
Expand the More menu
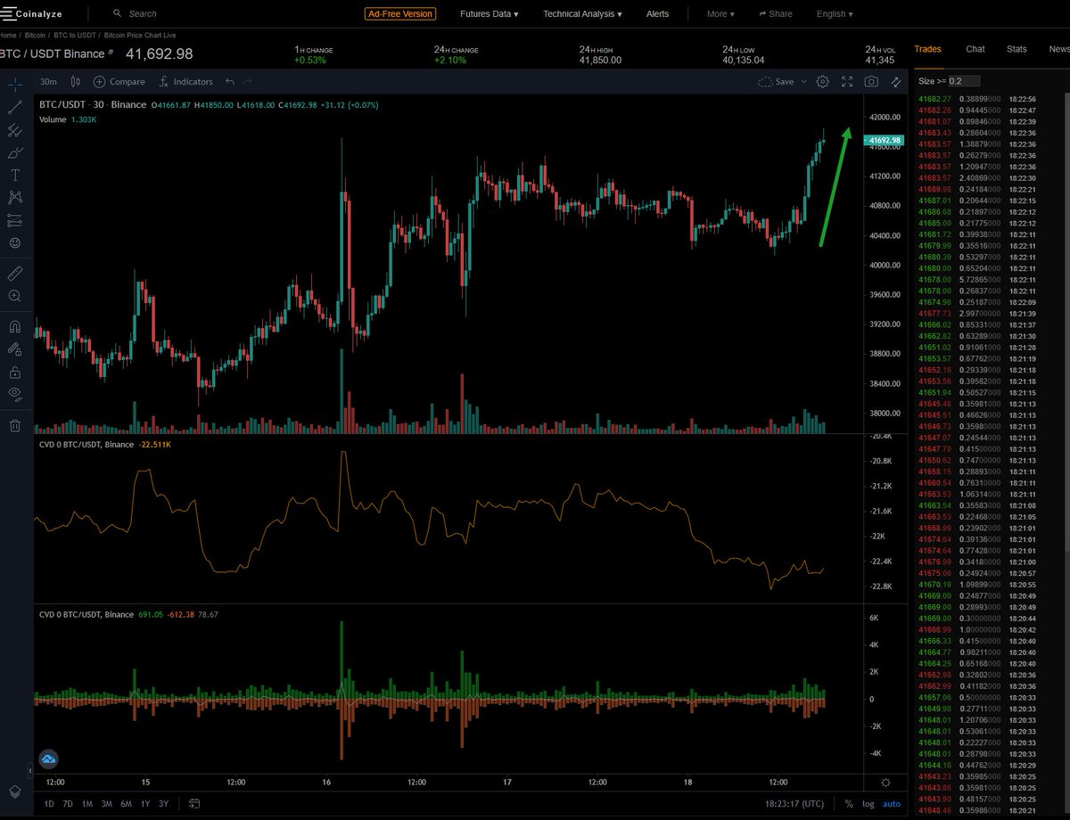pyautogui.click(x=720, y=14)
